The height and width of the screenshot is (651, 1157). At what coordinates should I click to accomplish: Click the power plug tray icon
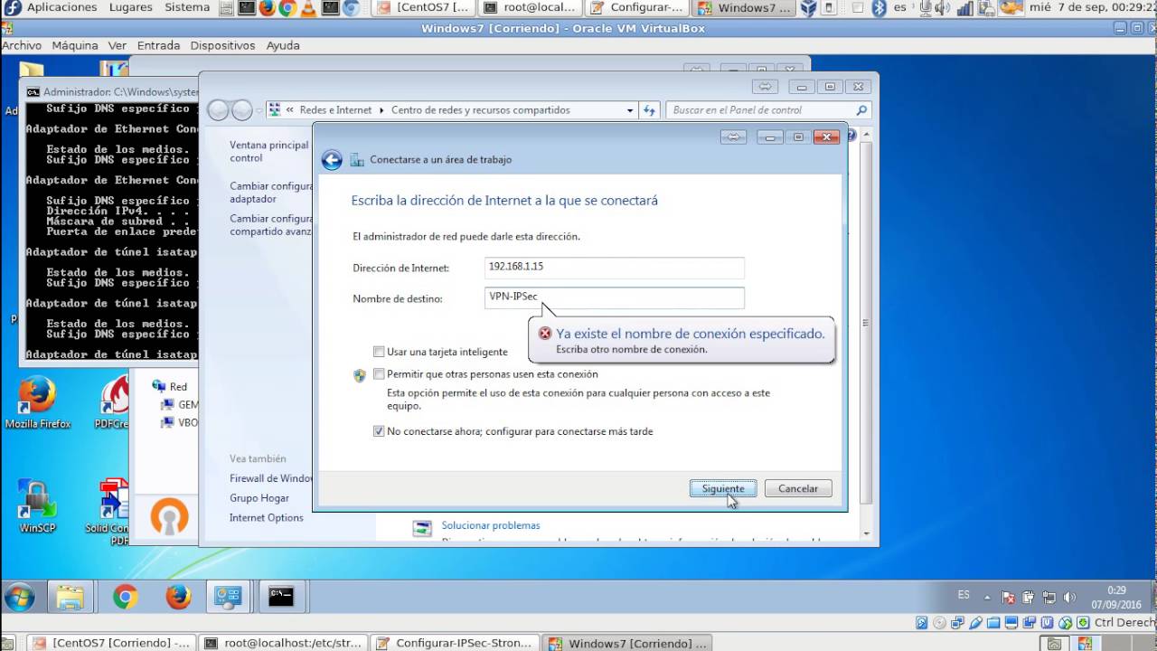pos(1029,598)
